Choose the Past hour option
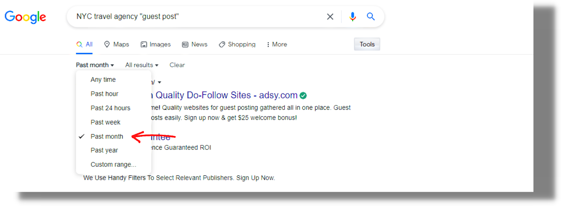 [104, 94]
